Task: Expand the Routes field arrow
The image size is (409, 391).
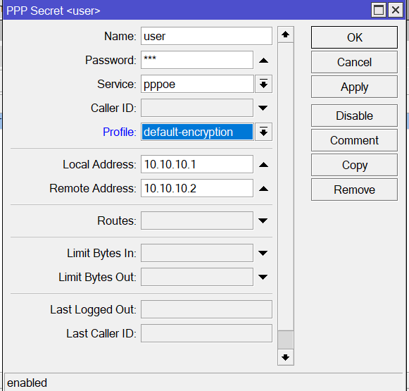Action: coord(263,221)
